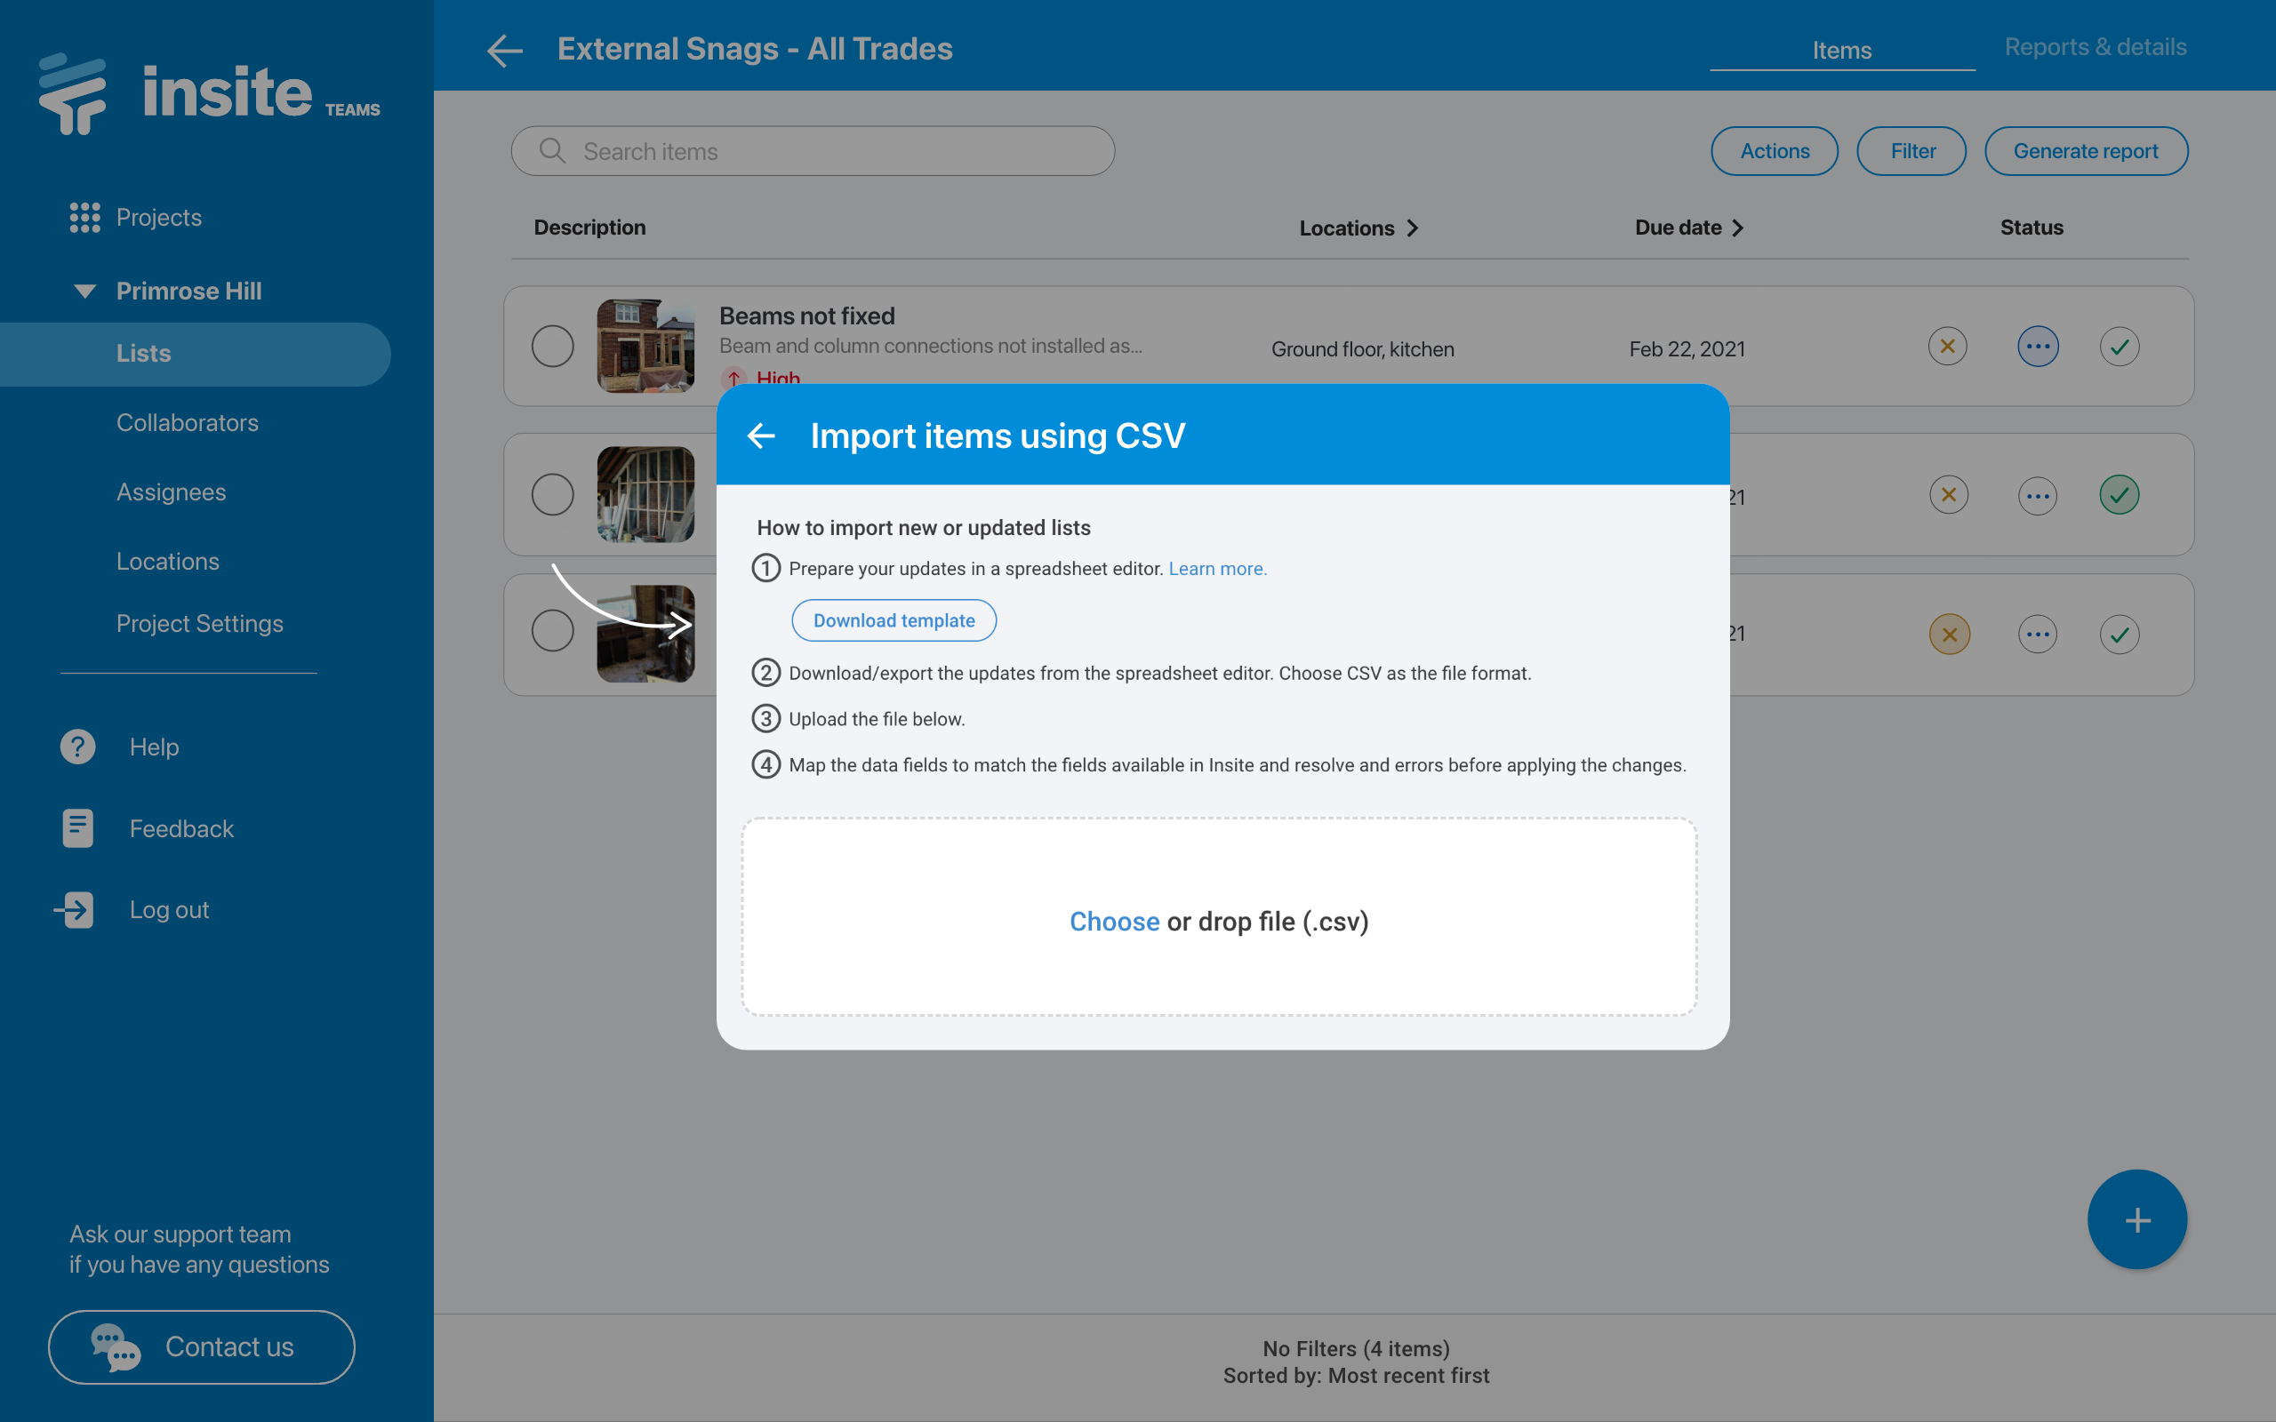Screen dimensions: 2276x1422
Task: Click inside the Search items field
Action: coord(813,151)
